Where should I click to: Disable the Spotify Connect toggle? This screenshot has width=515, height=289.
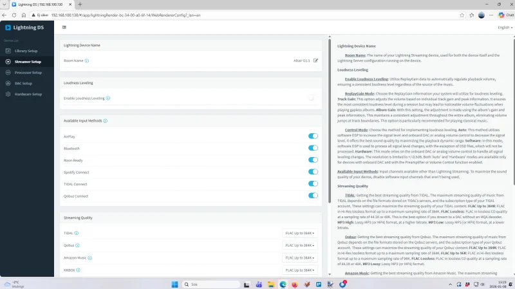[313, 172]
